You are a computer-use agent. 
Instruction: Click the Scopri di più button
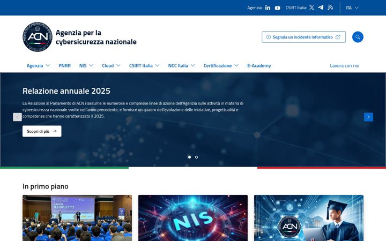[x=42, y=131]
